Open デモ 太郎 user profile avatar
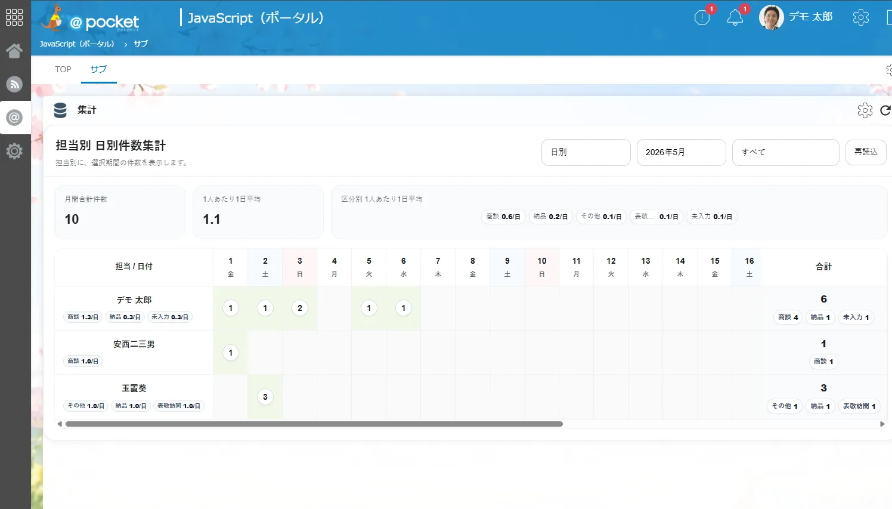 (771, 17)
